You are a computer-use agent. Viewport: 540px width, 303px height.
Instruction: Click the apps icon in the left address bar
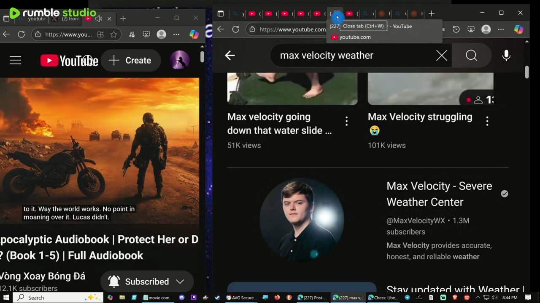(100, 35)
